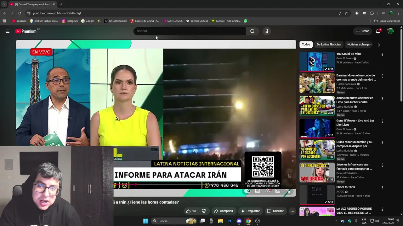Toggle subtitles in the video player
This screenshot has height=226, width=403.
tap(258, 191)
